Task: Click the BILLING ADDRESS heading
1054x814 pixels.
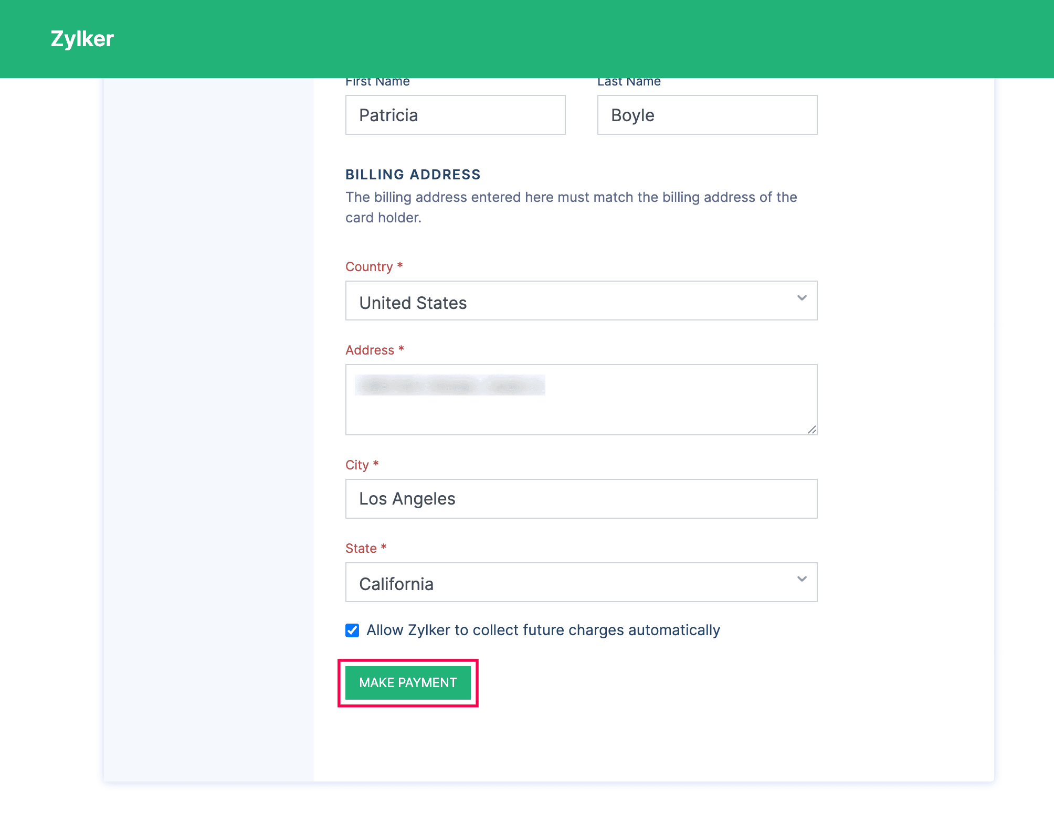Action: click(x=413, y=175)
